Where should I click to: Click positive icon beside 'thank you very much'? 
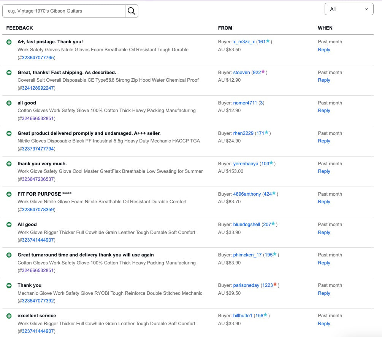(x=9, y=164)
